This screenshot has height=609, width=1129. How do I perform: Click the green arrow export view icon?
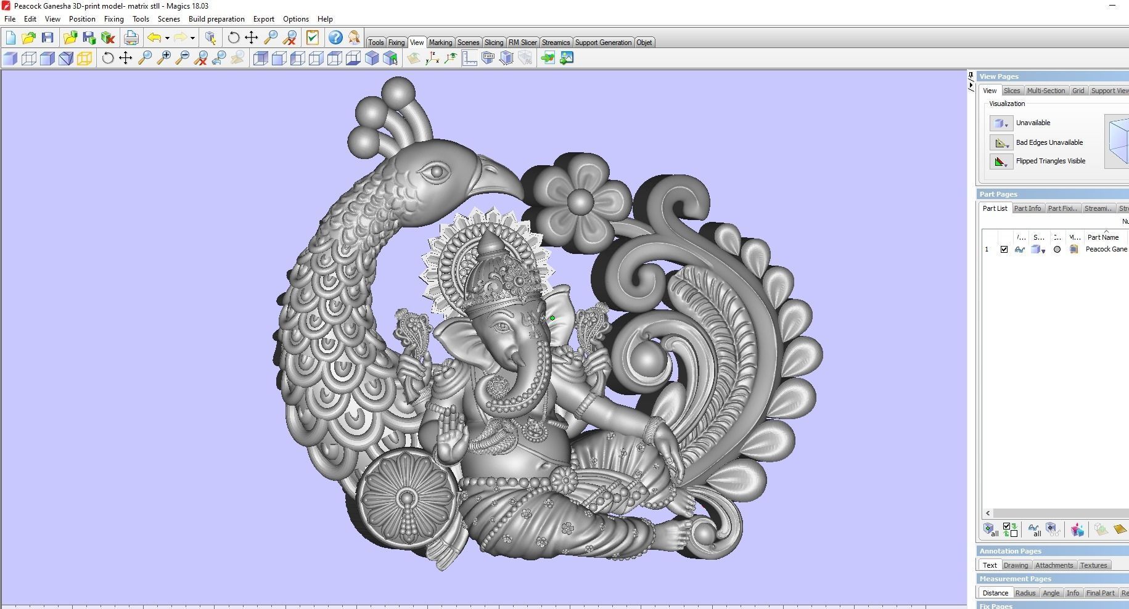pos(548,58)
